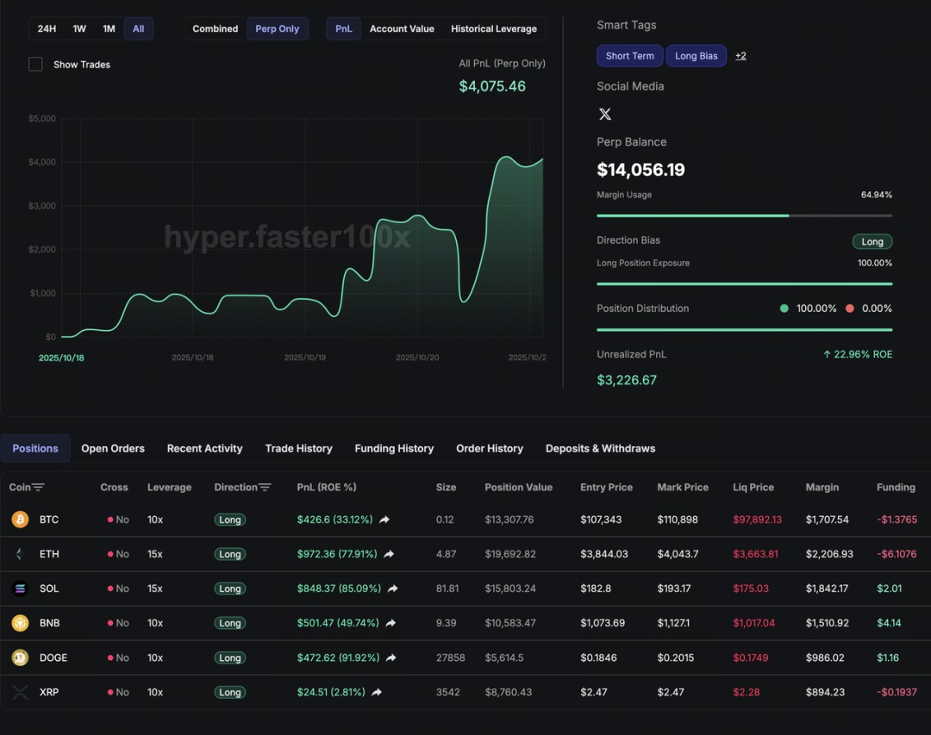Click the Margin Usage progress bar
This screenshot has width=931, height=735.
tap(744, 215)
